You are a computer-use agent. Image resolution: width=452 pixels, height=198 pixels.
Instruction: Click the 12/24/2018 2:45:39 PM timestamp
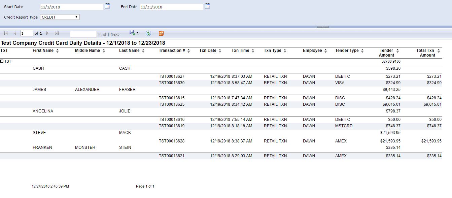(50, 186)
